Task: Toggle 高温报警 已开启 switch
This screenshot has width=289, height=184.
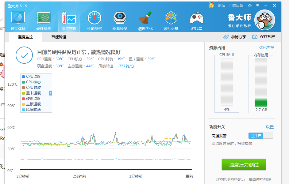Action: click(x=260, y=136)
